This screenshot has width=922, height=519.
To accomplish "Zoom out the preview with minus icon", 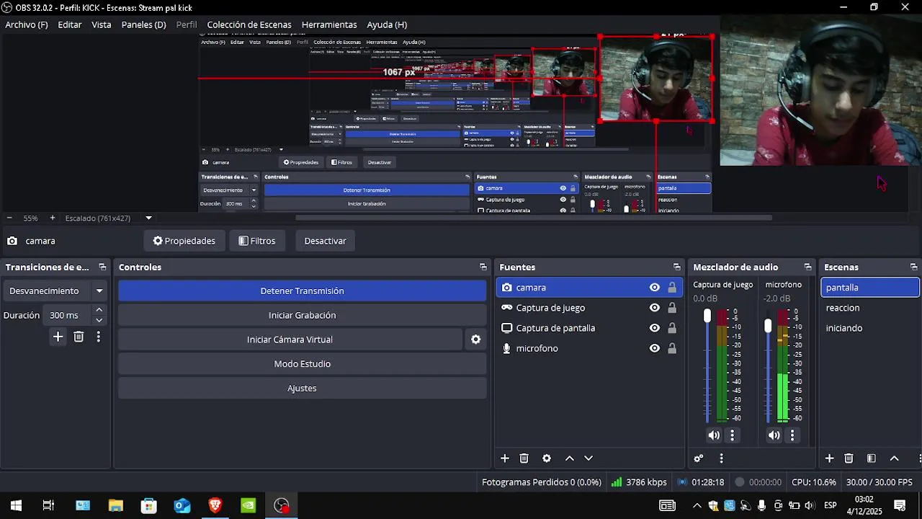I will coord(9,218).
